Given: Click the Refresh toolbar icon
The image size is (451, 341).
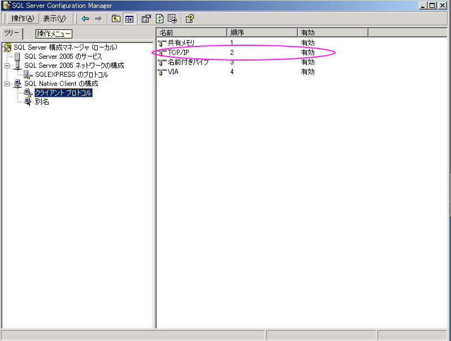Looking at the screenshot, I should pos(159,19).
